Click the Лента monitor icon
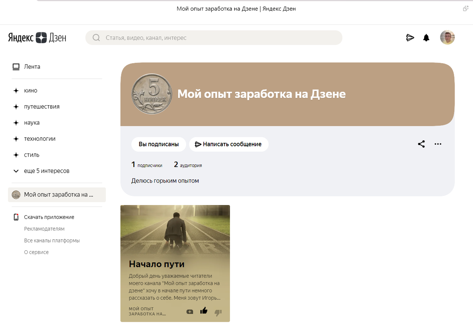This screenshot has height=330, width=473. point(16,67)
